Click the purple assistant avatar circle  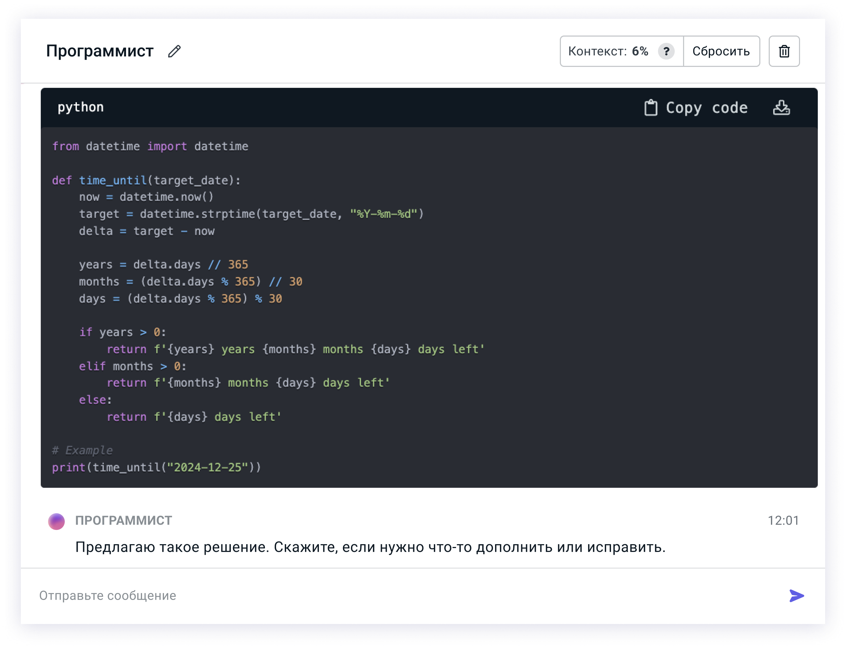[x=56, y=521]
